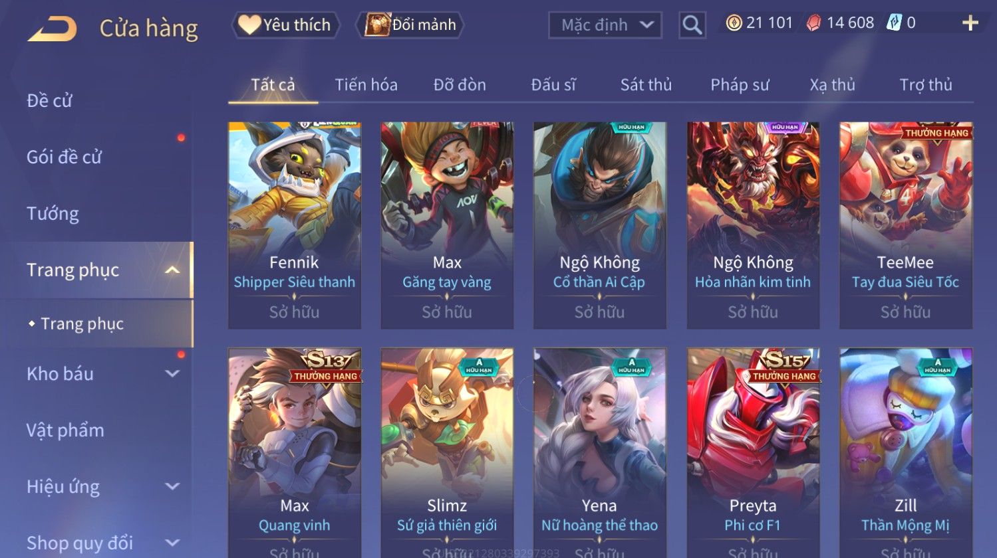
Task: Click the blue voucher currency icon
Action: coord(894,23)
